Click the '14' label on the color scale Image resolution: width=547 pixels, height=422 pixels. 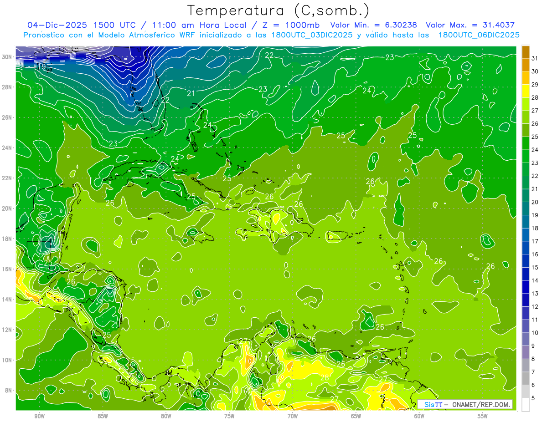click(x=535, y=280)
